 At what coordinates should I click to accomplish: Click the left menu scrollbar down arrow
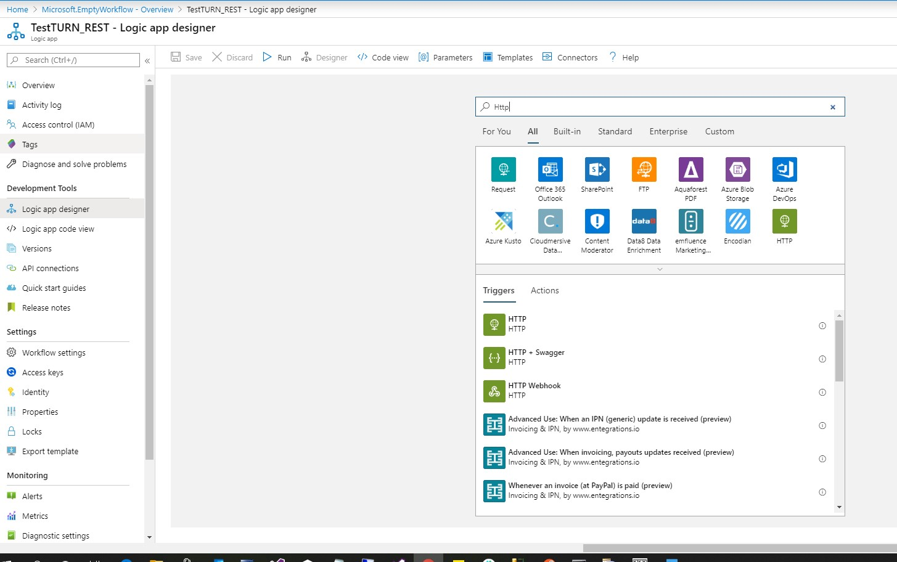(x=149, y=537)
